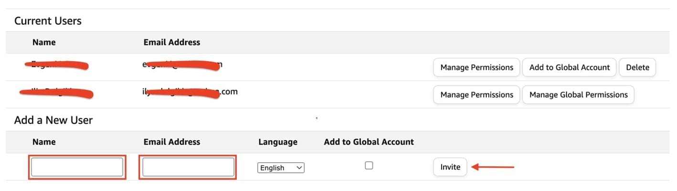Select the second user's email ending in .com
The image size is (677, 191).
click(187, 92)
